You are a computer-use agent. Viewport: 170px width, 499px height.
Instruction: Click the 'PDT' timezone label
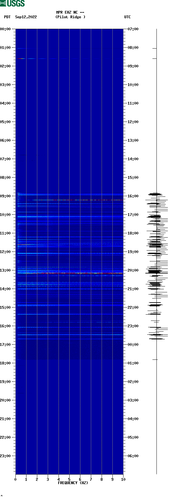point(7,17)
